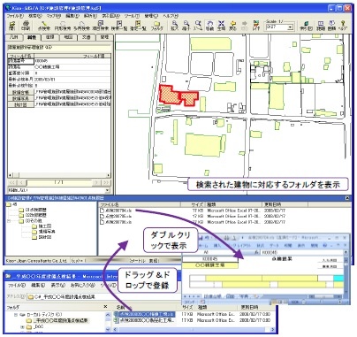Open the フォルダ folder toolbar icon
Screen dimensions: 357x337
(x=157, y=26)
